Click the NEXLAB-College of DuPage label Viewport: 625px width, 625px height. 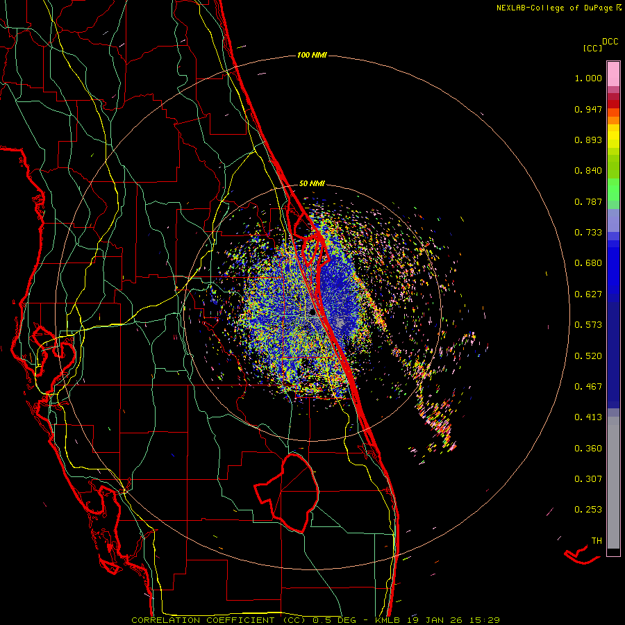(x=554, y=8)
